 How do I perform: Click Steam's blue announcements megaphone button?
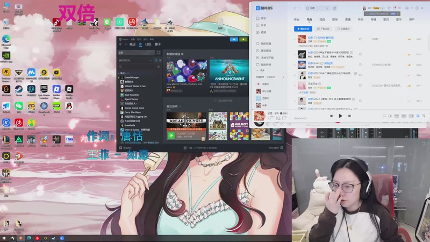point(234,39)
